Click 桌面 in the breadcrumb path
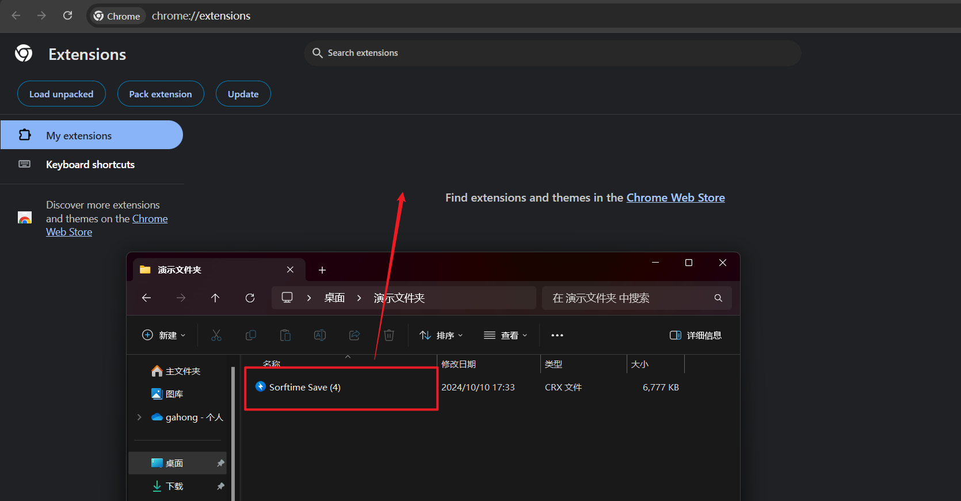This screenshot has height=501, width=961. [x=334, y=298]
